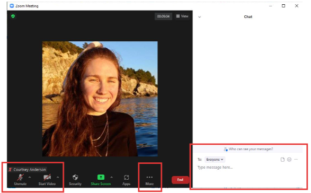The height and width of the screenshot is (193, 311).
Task: Click the green Share Screen icon
Action: (101, 177)
